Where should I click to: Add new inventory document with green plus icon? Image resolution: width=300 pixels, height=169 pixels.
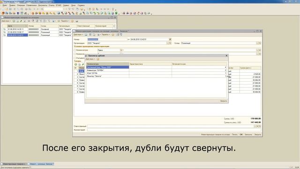tap(14, 21)
